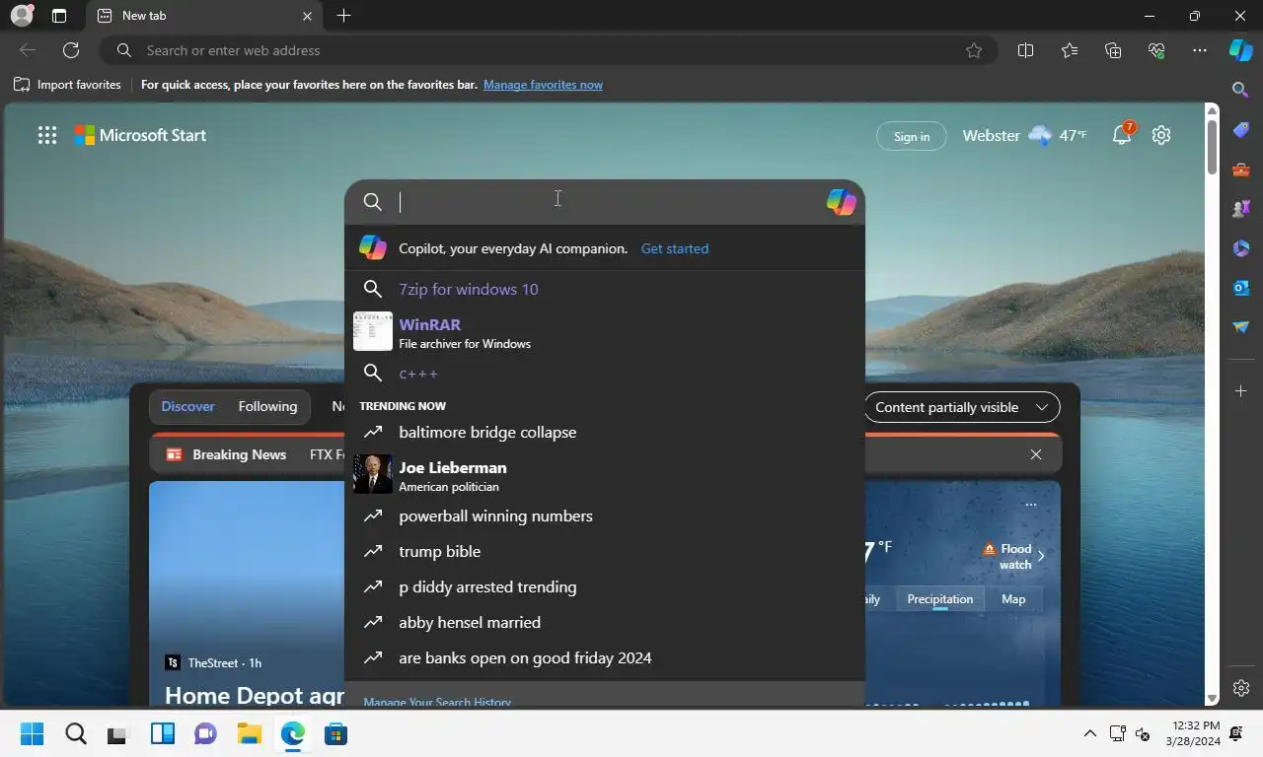
Task: Open the sidebar Outlook icon
Action: (1241, 288)
